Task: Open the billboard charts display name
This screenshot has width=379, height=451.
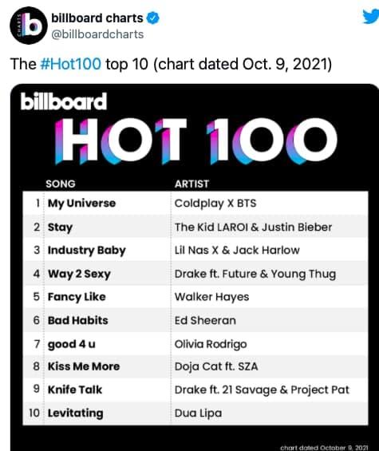Action: tap(97, 18)
